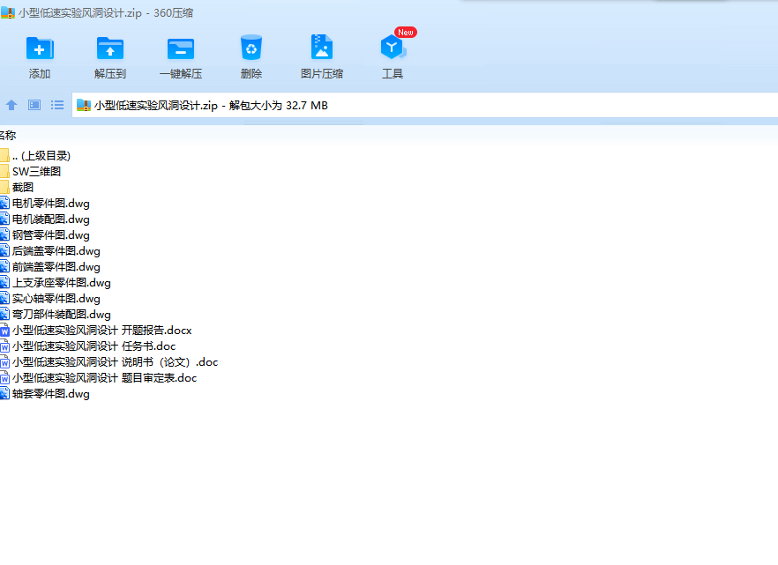Viewport: 778px width, 565px height.
Task: Click the 解压到 (Extract to) icon
Action: click(110, 48)
